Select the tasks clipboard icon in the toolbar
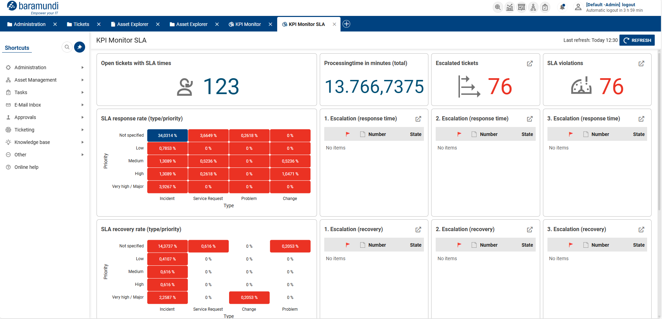 [x=545, y=7]
